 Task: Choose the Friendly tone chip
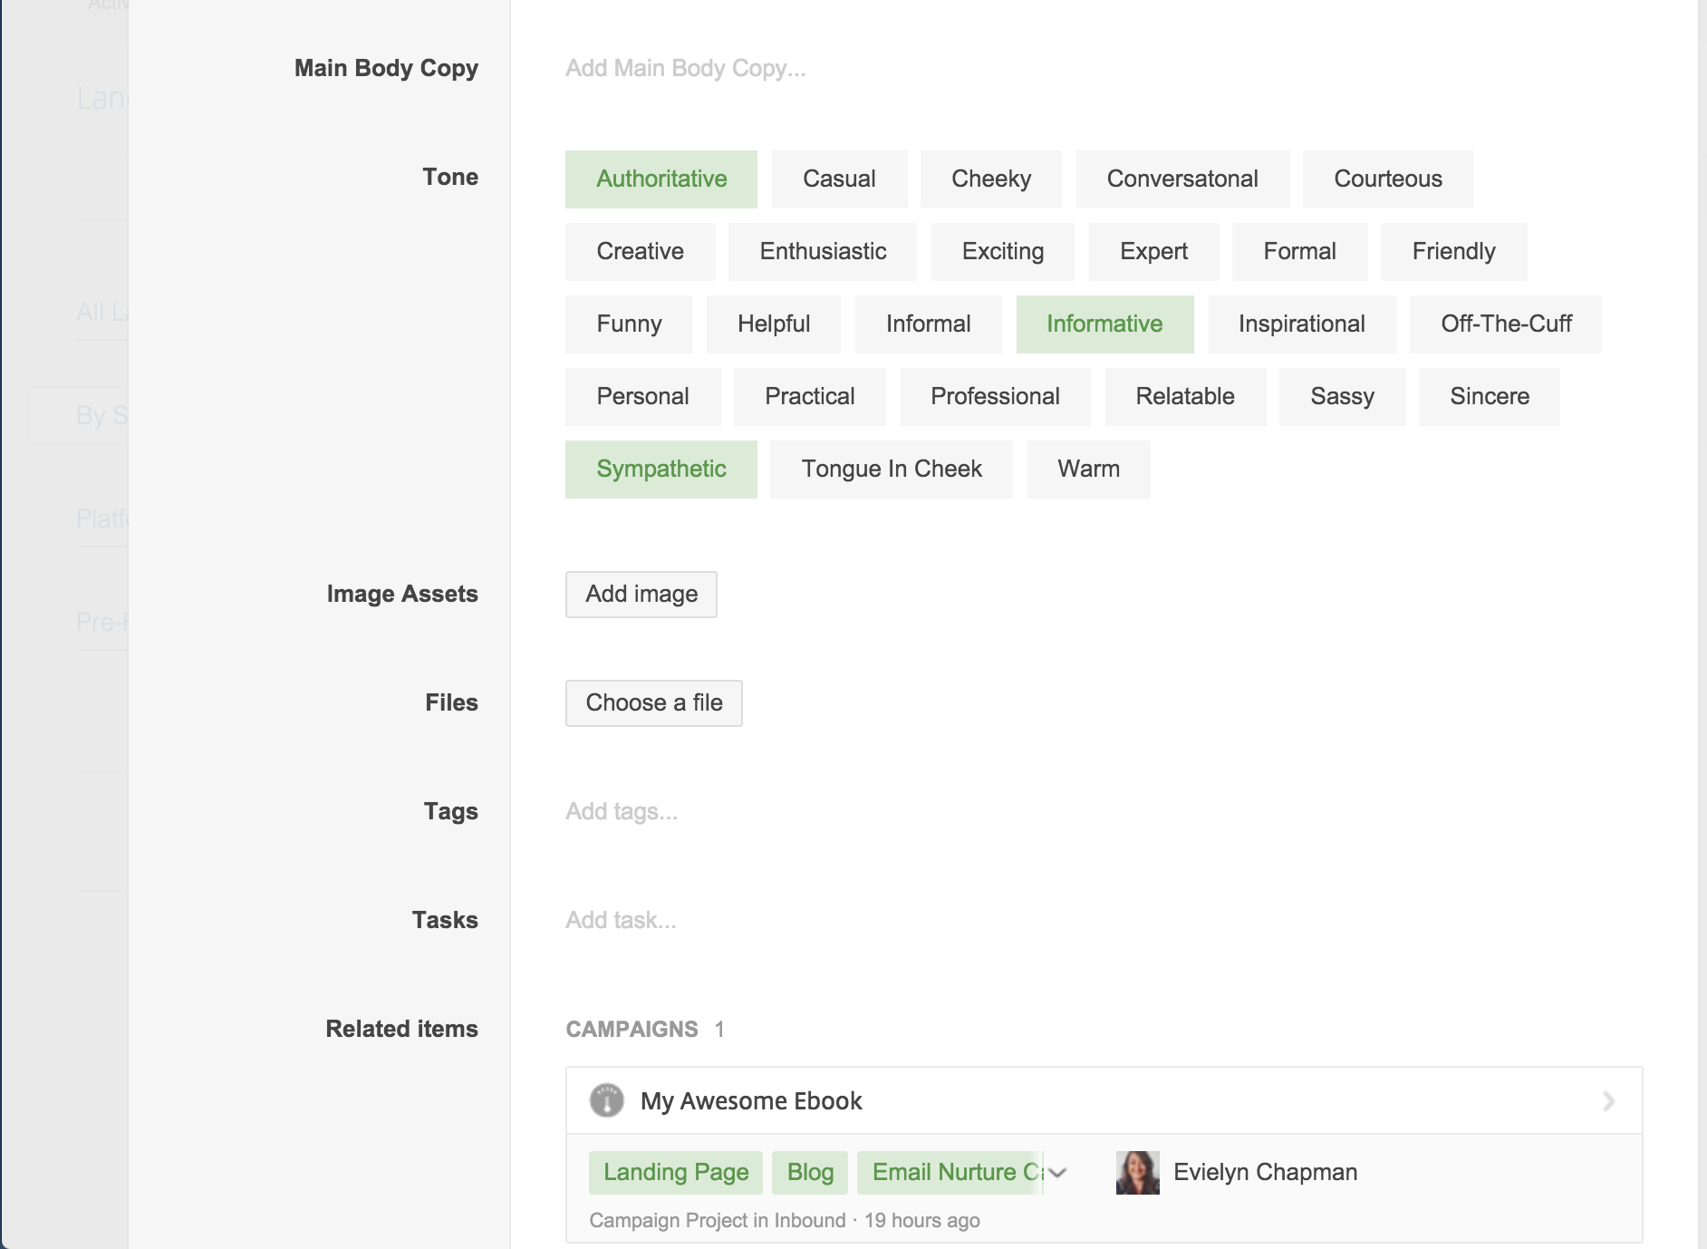tap(1452, 251)
